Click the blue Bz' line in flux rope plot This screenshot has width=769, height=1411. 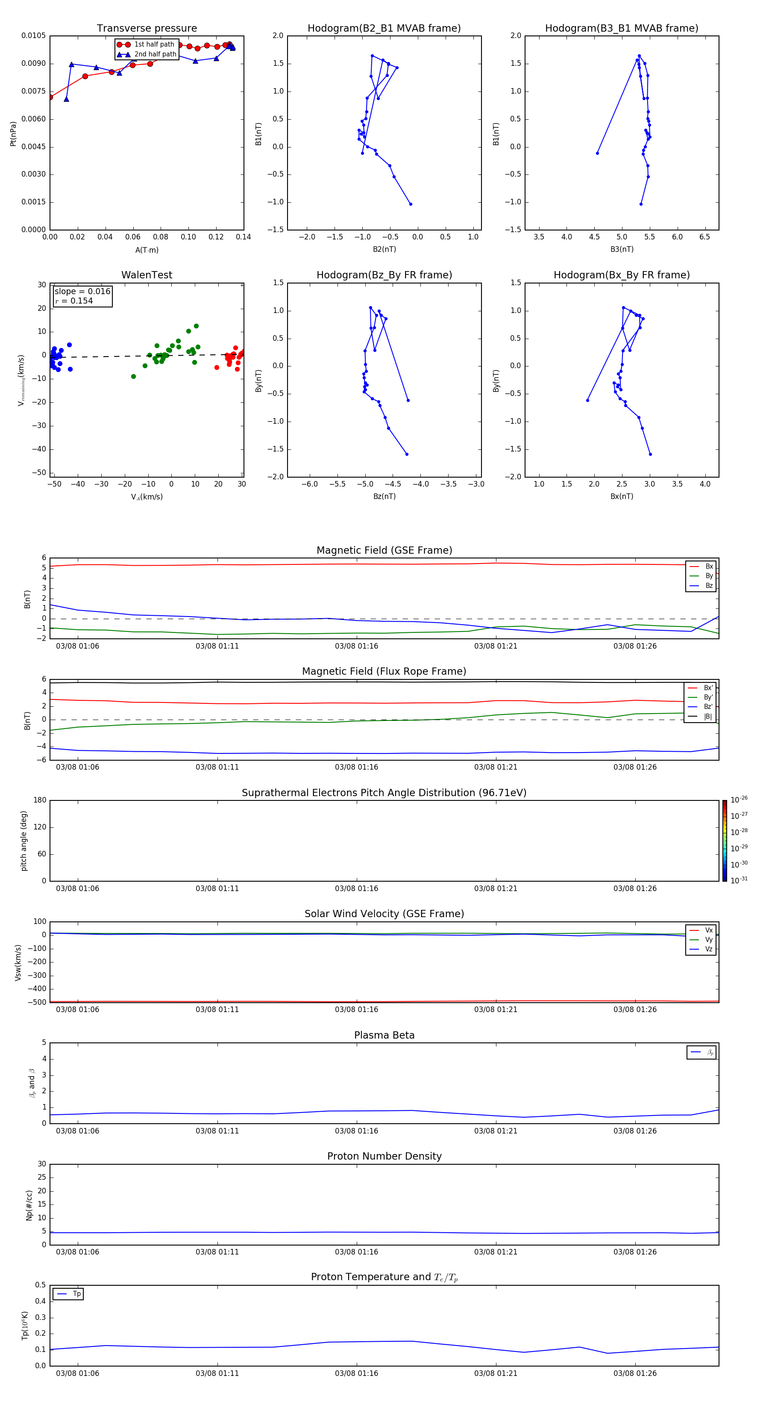click(x=384, y=753)
